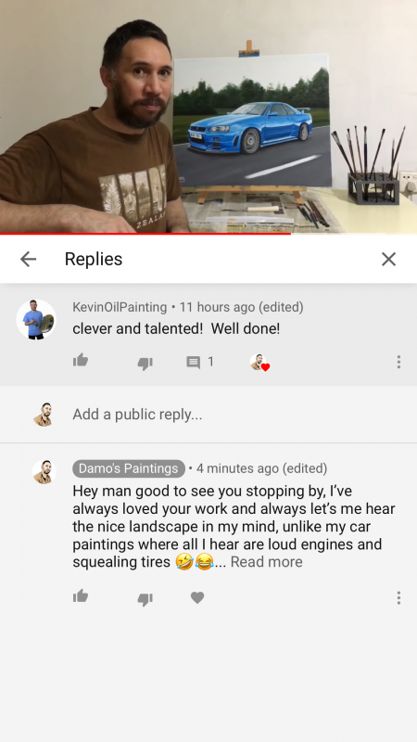Go back using the Replies arrow
The height and width of the screenshot is (742, 417).
28,259
